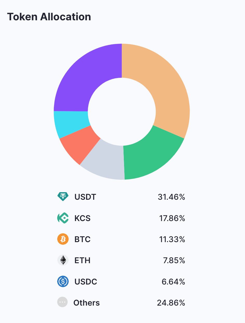Click the Others label in legend
245x323 pixels.
click(87, 303)
